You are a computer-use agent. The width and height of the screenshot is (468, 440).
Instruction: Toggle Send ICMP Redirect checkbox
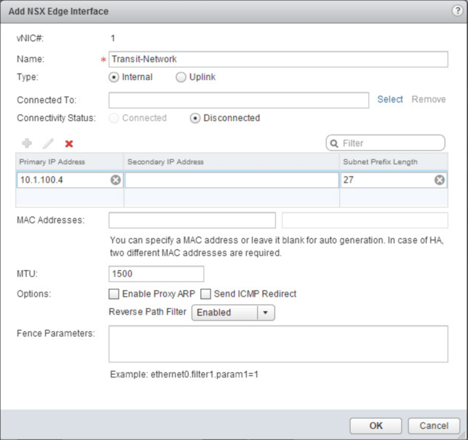206,294
